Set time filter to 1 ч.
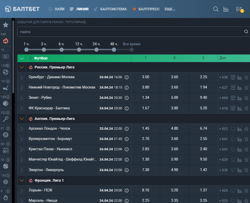250x203 pixels. 26,50
